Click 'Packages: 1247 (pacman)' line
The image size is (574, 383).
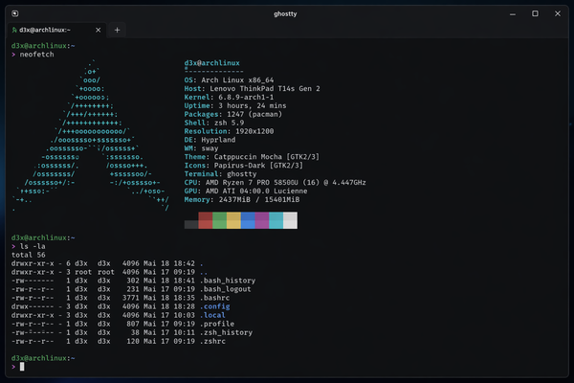pos(233,114)
